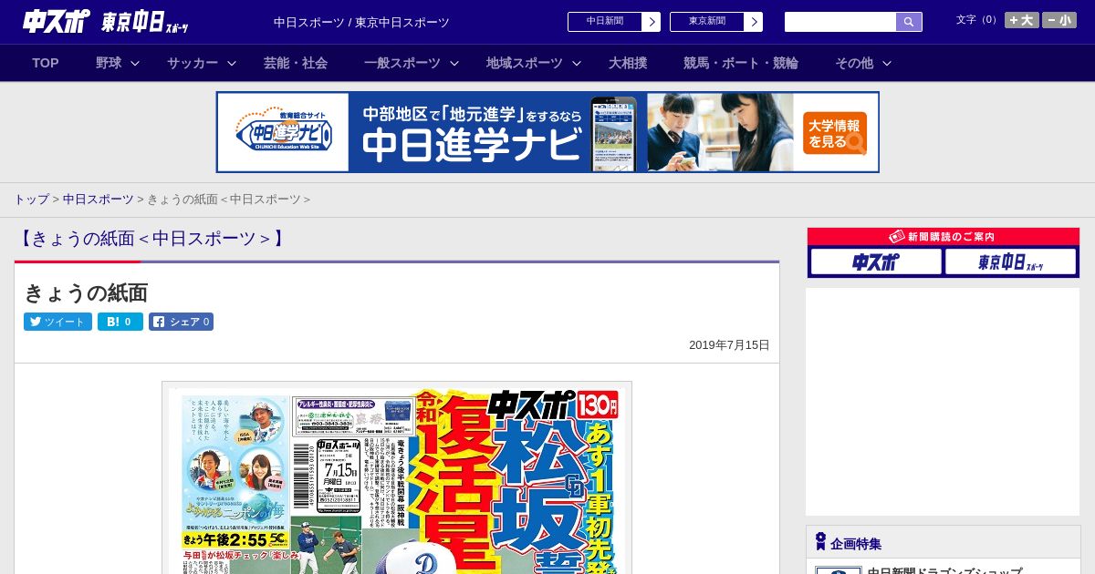Screen dimensions: 1095x574
Task: Click the 中日新聞ドラゴンズショップ link
Action: (944, 570)
